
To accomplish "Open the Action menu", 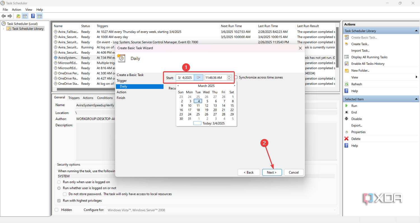I will [16, 10].
